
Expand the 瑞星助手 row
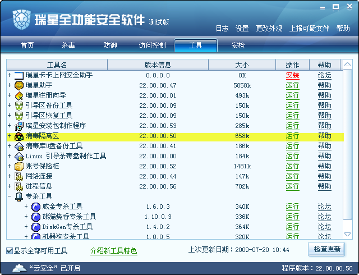9,85
